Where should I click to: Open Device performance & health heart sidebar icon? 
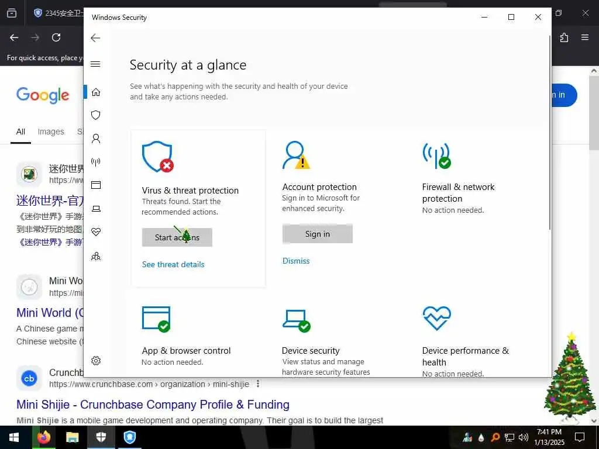click(96, 232)
